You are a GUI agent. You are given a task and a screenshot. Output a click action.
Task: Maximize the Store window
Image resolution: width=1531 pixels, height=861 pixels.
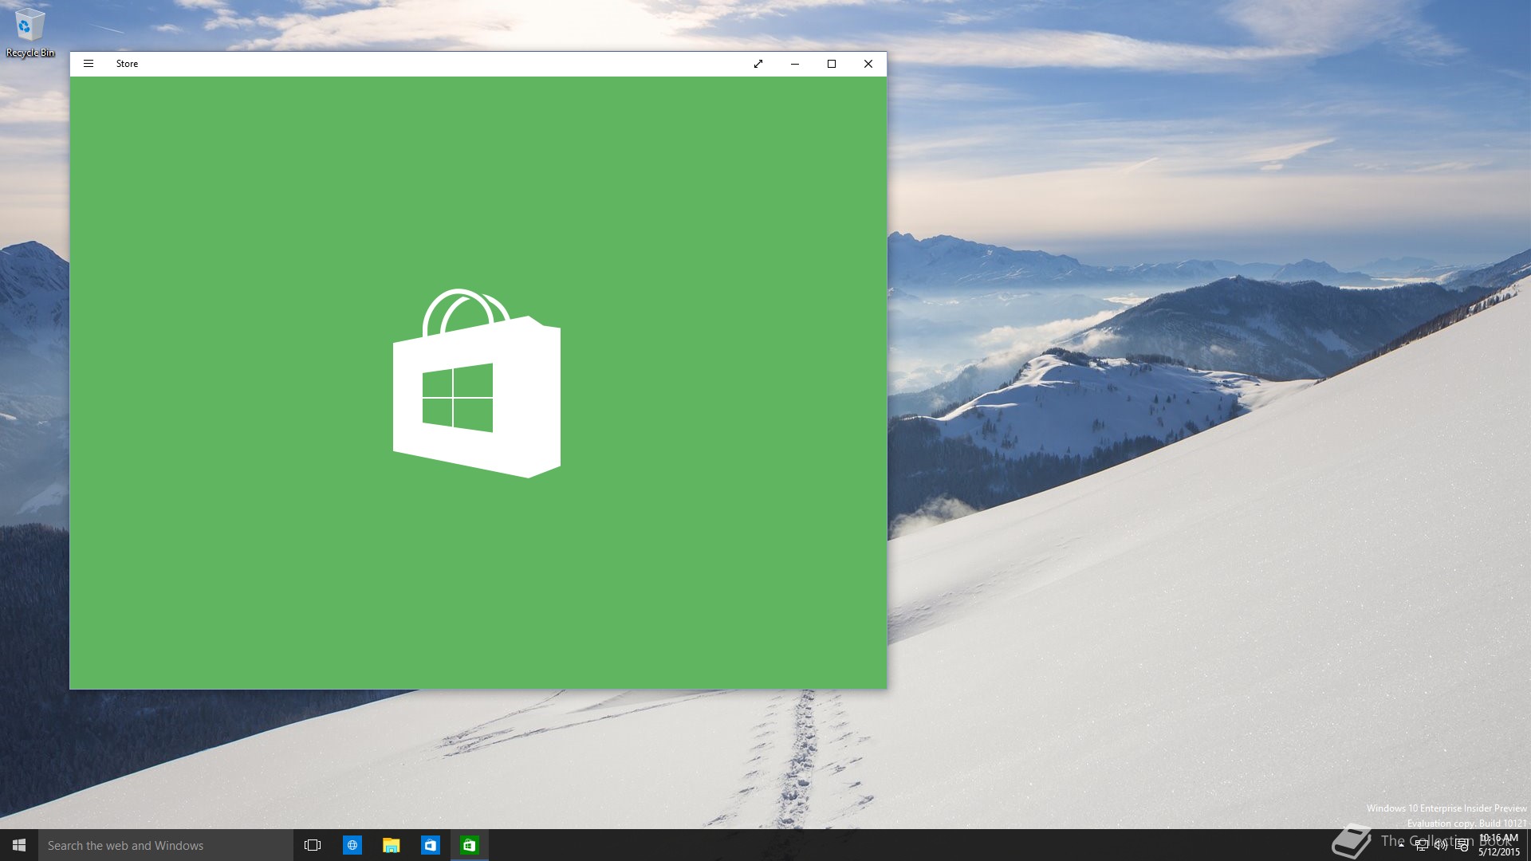[832, 64]
